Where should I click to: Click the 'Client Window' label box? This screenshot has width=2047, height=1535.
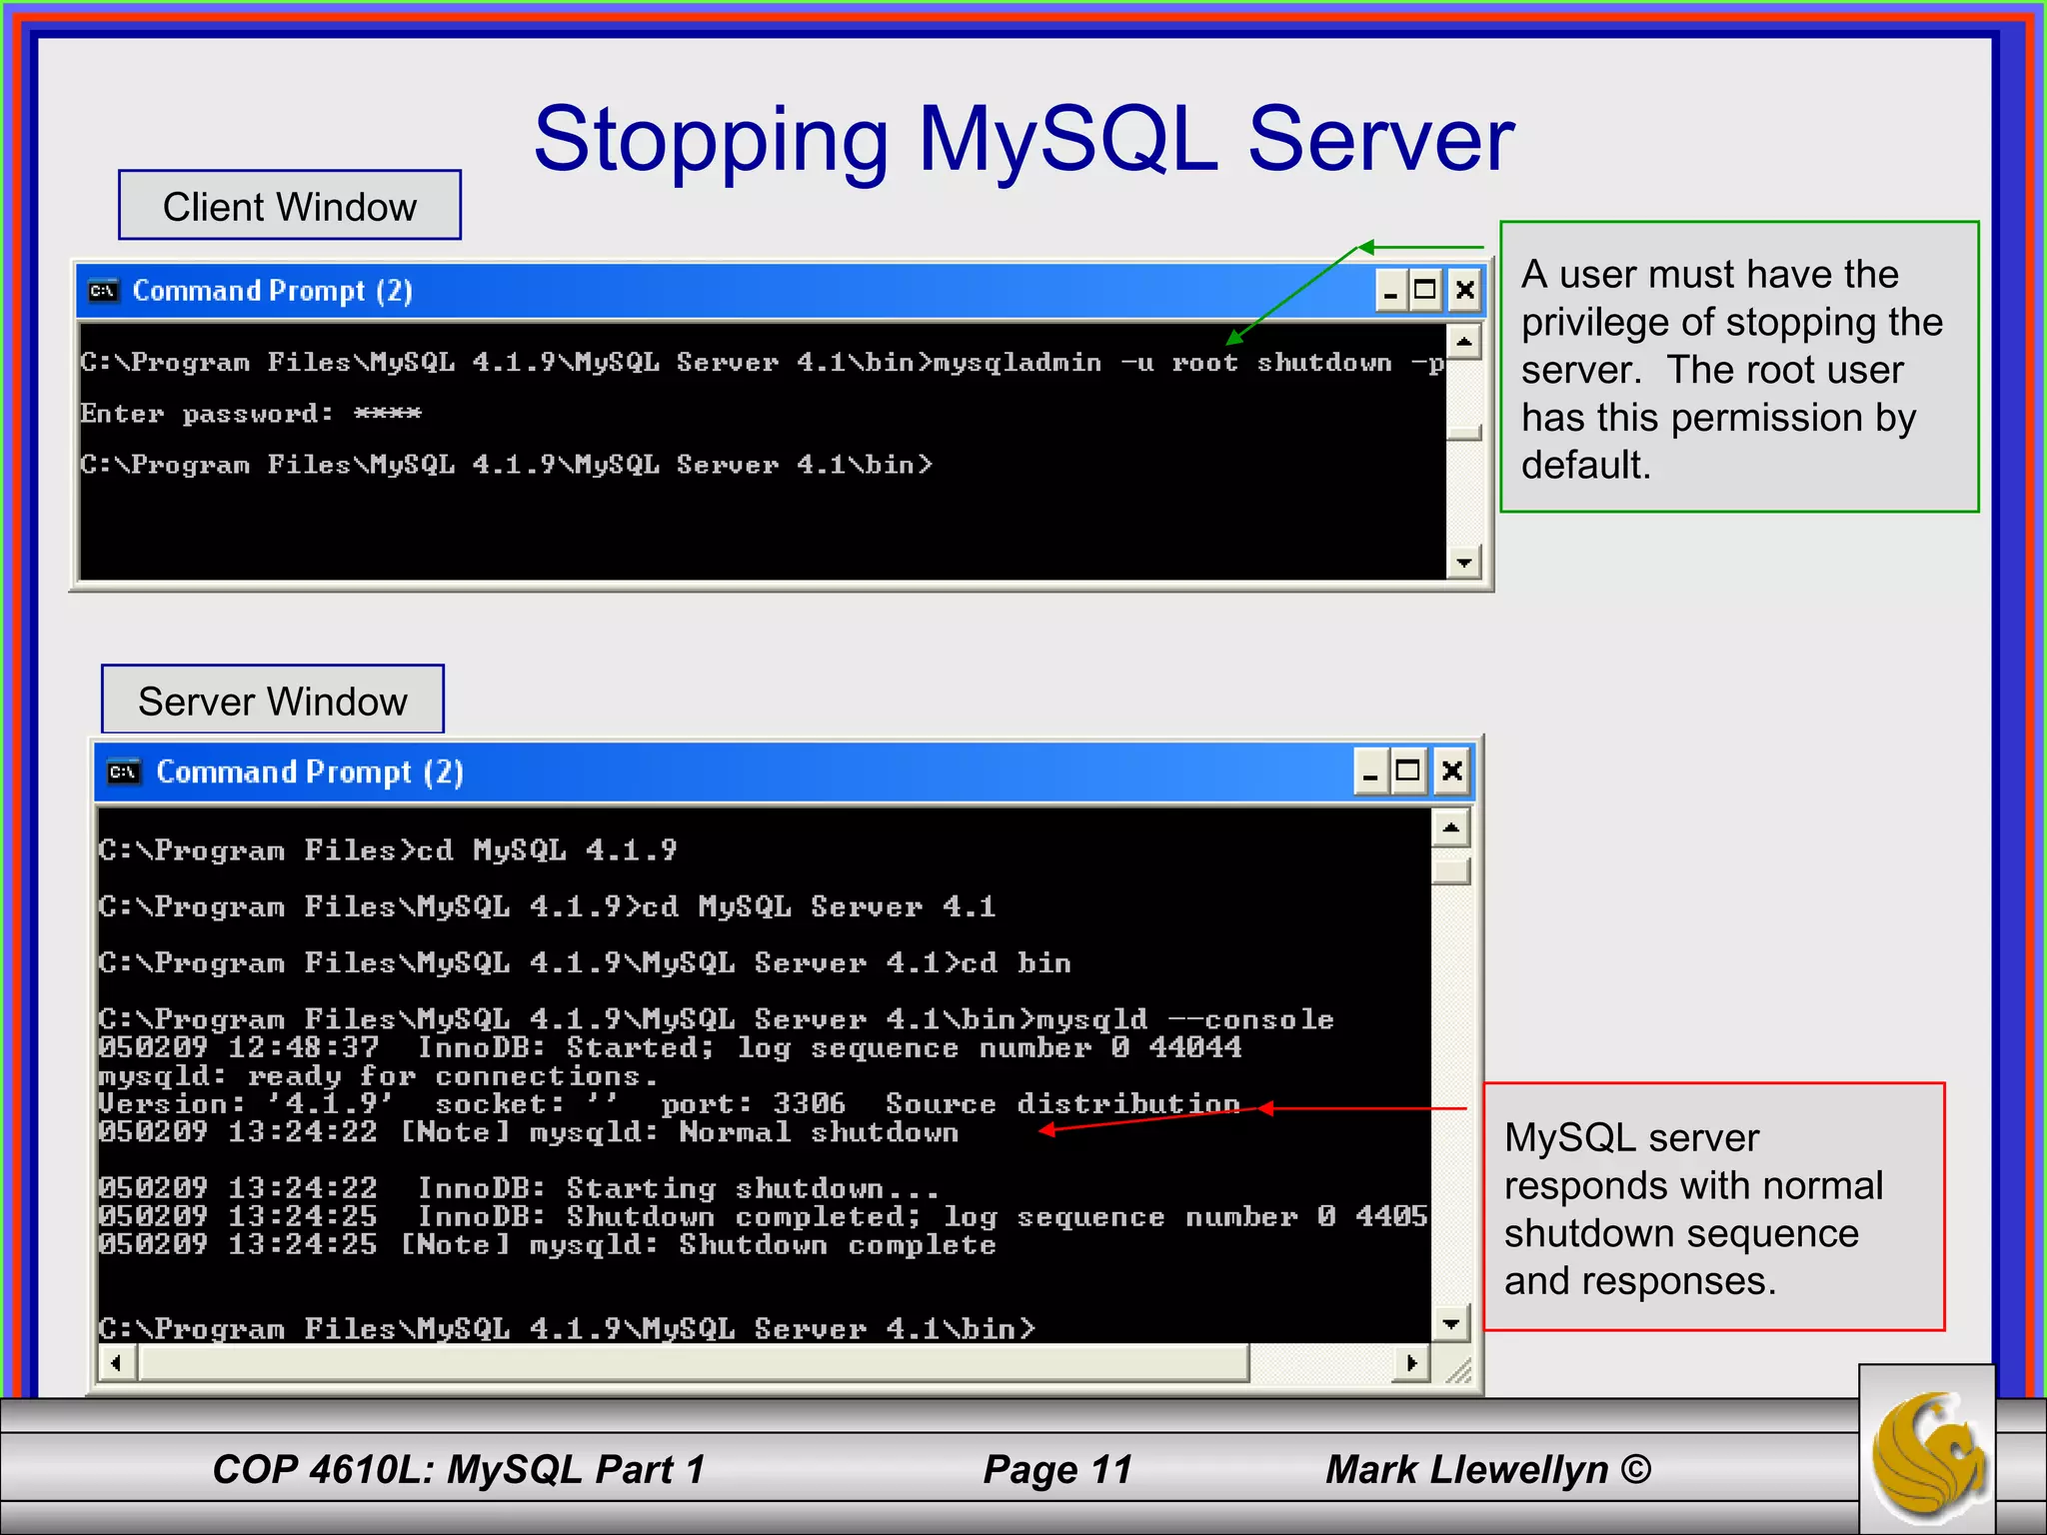290,205
